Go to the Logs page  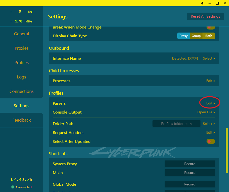tap(21, 77)
